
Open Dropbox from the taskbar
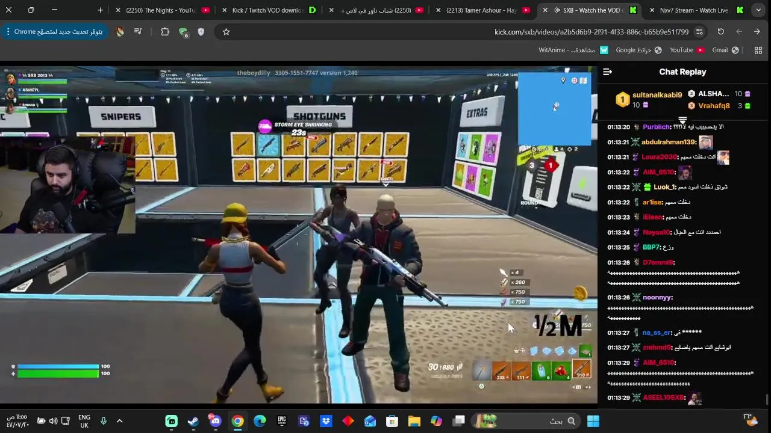[326, 421]
